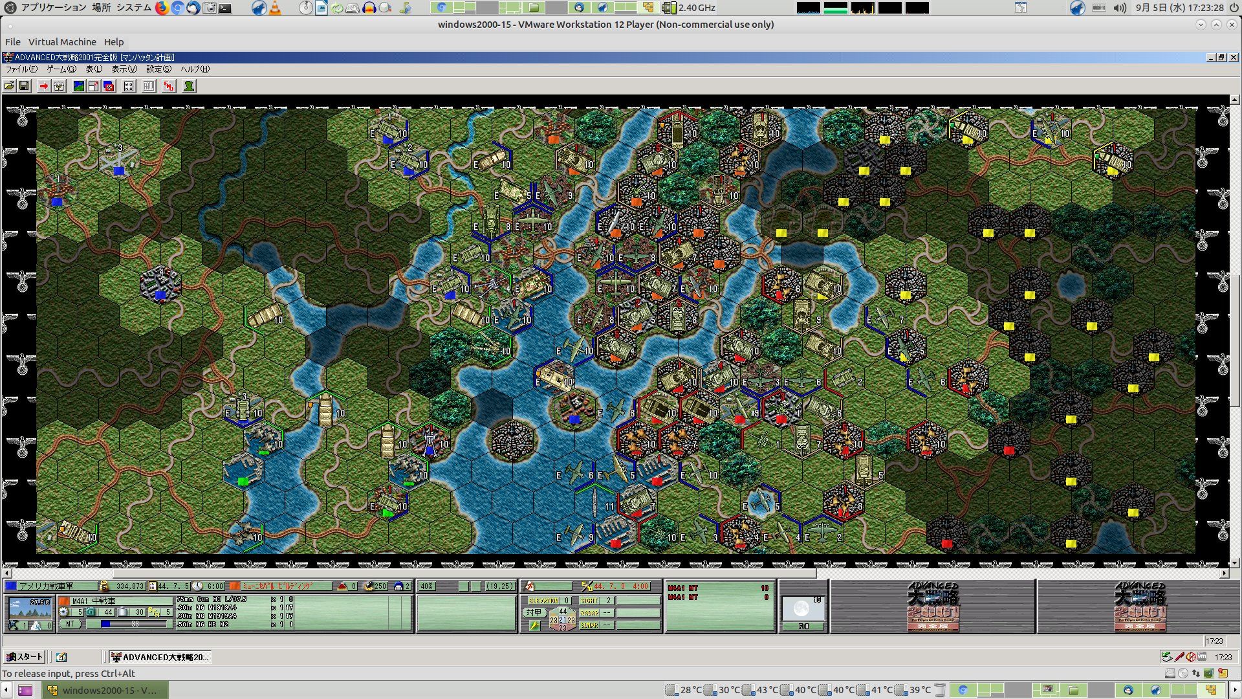Launch Firefox from the top panel
The height and width of the screenshot is (699, 1242).
pos(161,8)
